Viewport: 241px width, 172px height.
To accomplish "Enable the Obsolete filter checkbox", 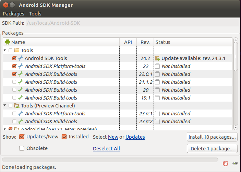I will coord(22,148).
